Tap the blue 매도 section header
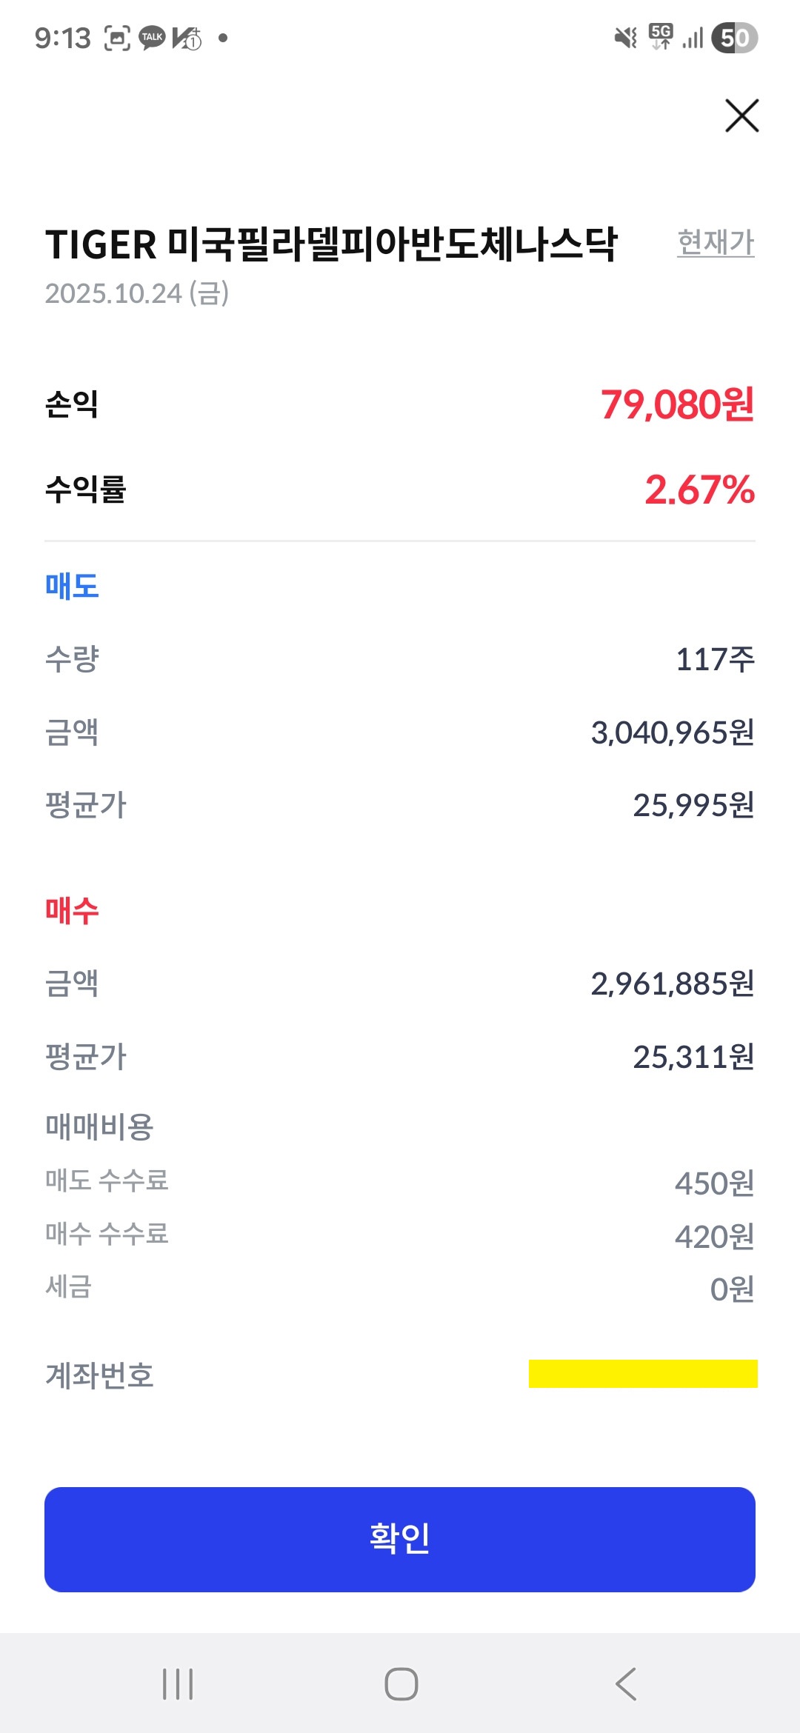The height and width of the screenshot is (1733, 800). 72,586
